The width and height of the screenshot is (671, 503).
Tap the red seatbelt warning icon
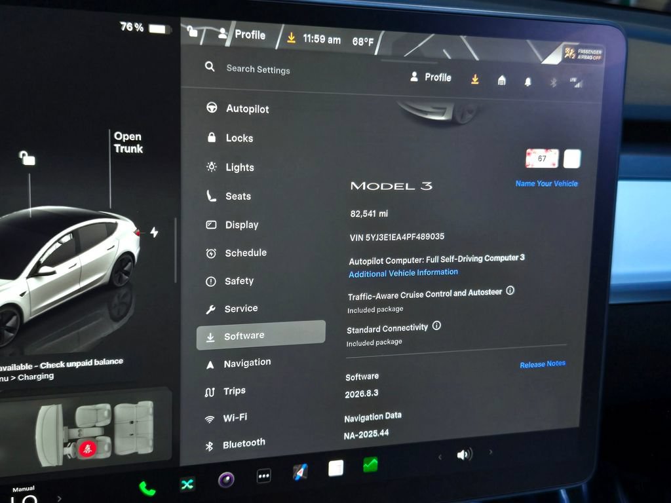pyautogui.click(x=87, y=449)
